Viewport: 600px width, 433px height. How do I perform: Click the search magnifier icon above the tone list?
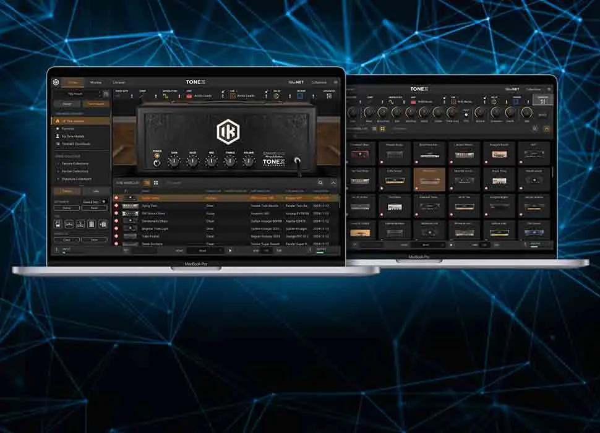(x=320, y=183)
